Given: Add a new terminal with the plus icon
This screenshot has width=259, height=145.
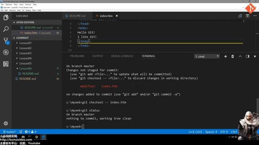Looking at the screenshot, I should 225,56.
